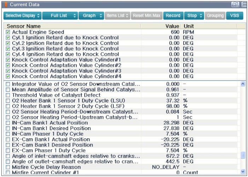Viewport: 248px width, 177px height.
Task: Open the Stop dropdown button
Action: coord(194,16)
